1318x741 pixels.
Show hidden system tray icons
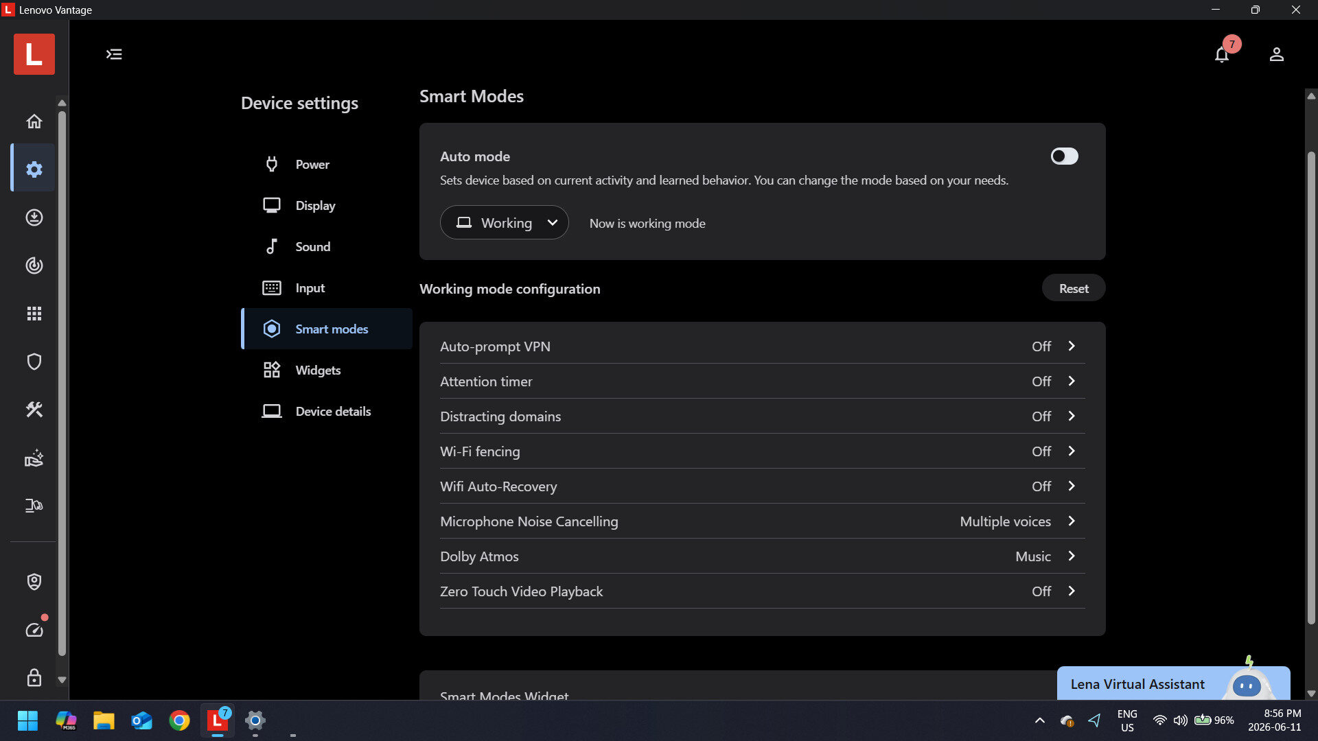click(x=1040, y=720)
